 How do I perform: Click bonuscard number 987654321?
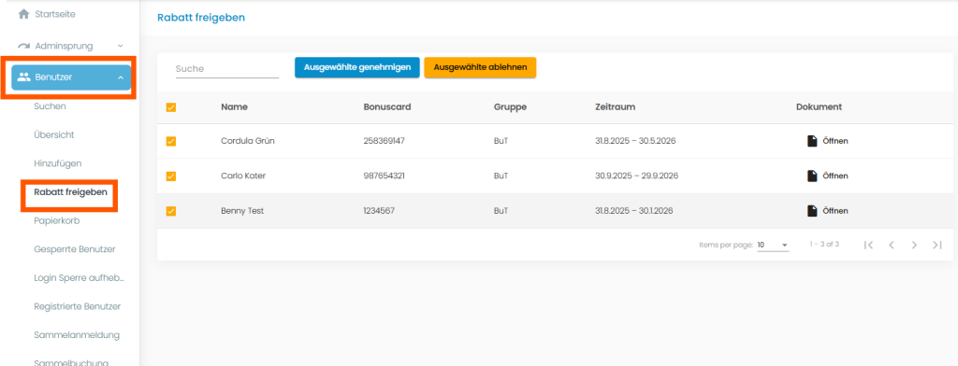[385, 176]
